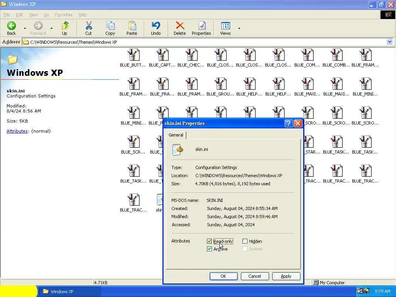This screenshot has width=396, height=297.
Task: Open the View menu
Action: click(33, 15)
